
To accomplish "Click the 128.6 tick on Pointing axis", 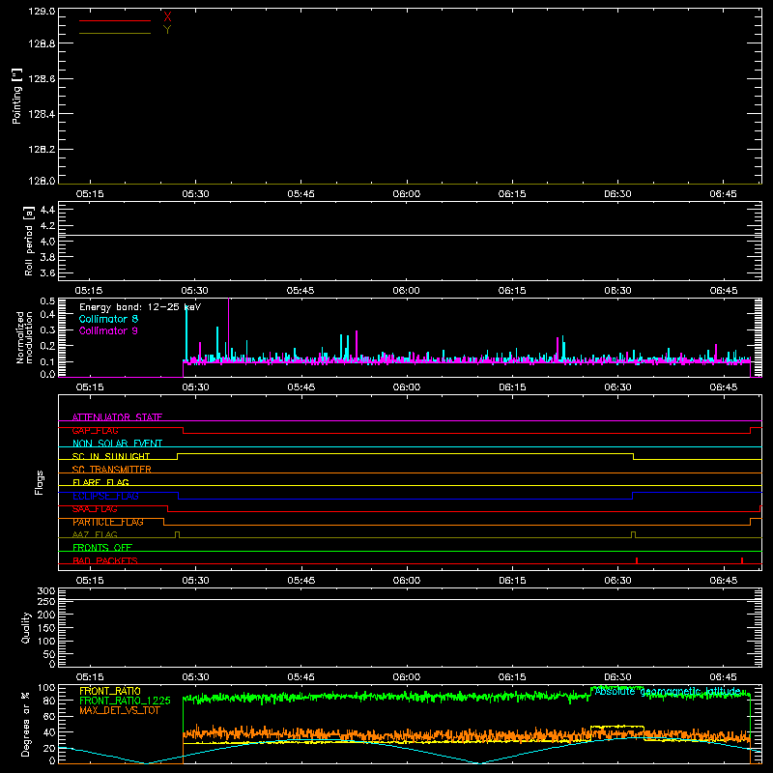I will pos(42,78).
